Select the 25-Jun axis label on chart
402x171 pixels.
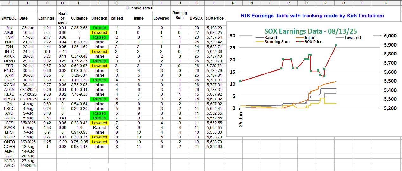point(241,119)
